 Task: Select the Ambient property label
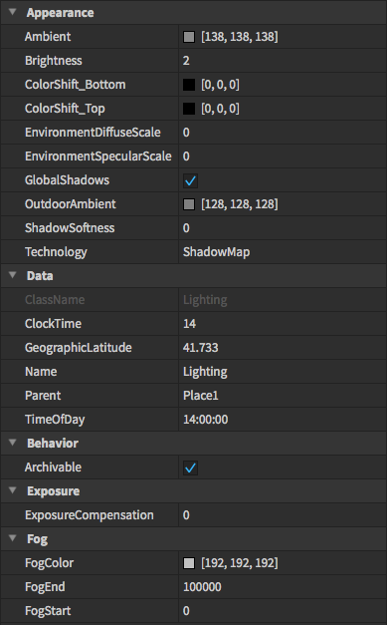[48, 37]
